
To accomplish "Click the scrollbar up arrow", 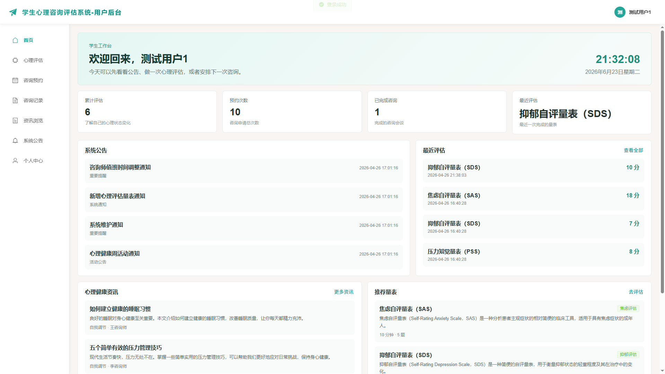I will (662, 27).
